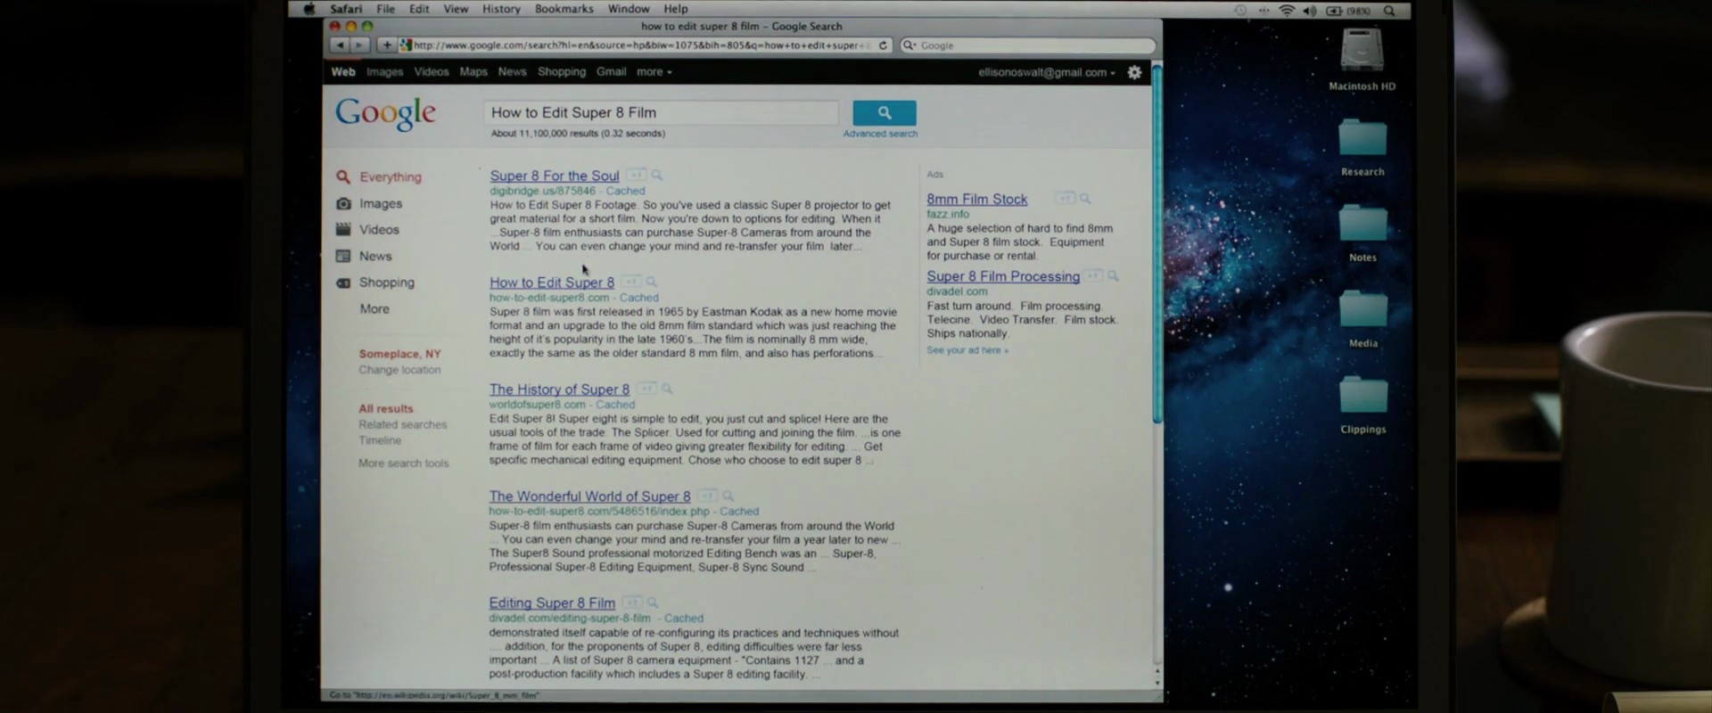
Task: Select the Everything magnifier filter icon
Action: pyautogui.click(x=343, y=176)
